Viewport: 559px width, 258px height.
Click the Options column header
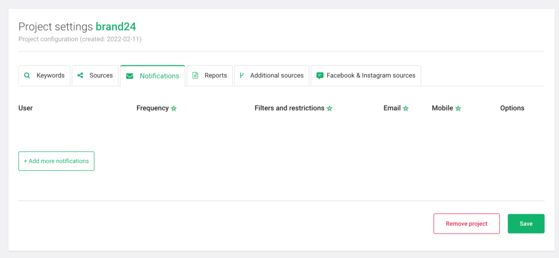[x=512, y=108]
